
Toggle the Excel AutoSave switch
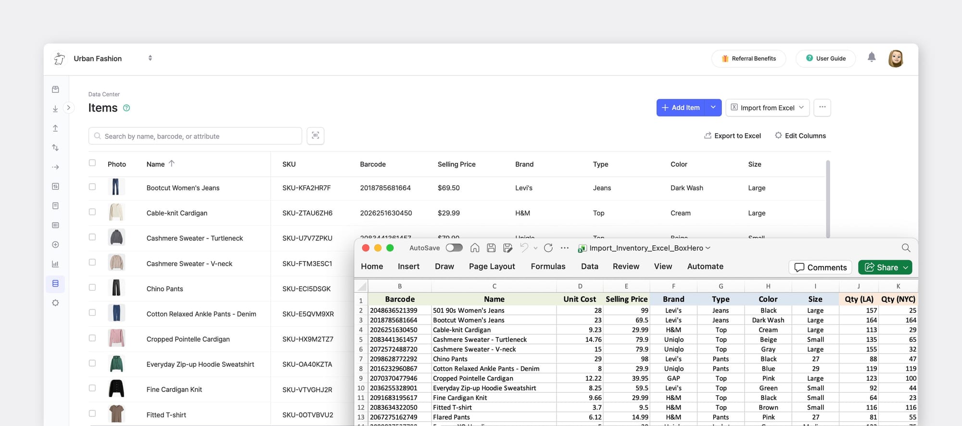[x=454, y=248]
